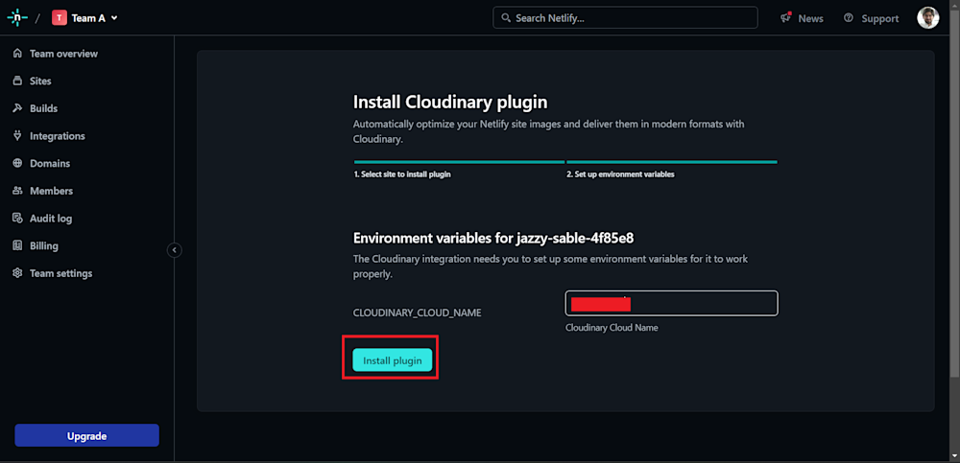
Task: Click the Support help icon
Action: tap(849, 18)
